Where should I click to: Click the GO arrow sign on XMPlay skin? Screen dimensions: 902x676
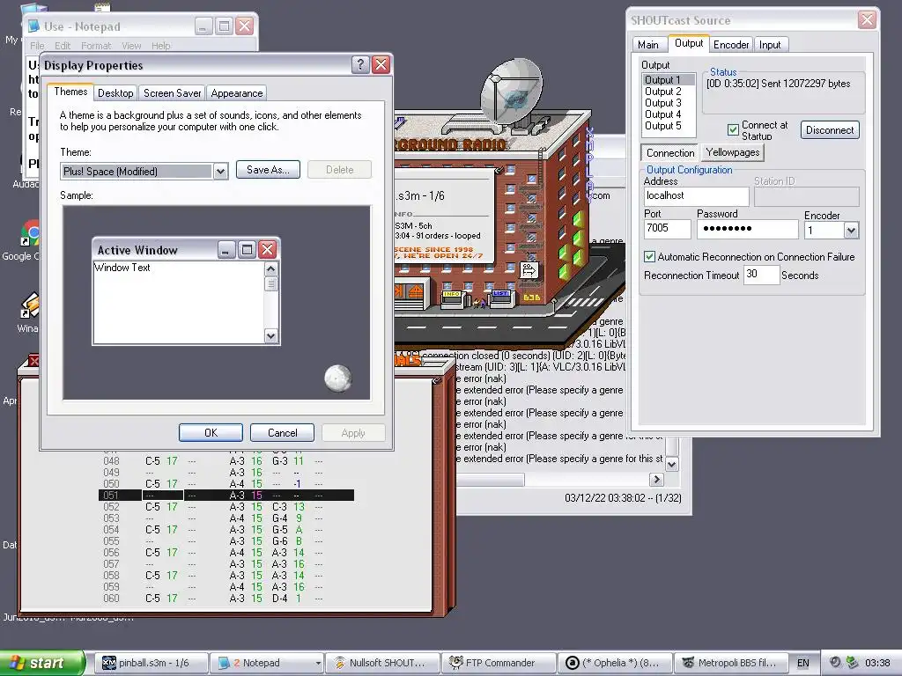pyautogui.click(x=529, y=269)
